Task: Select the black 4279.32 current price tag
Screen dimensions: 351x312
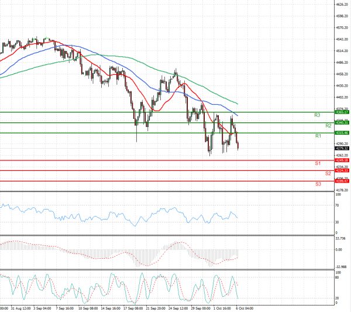Action: pyautogui.click(x=342, y=148)
